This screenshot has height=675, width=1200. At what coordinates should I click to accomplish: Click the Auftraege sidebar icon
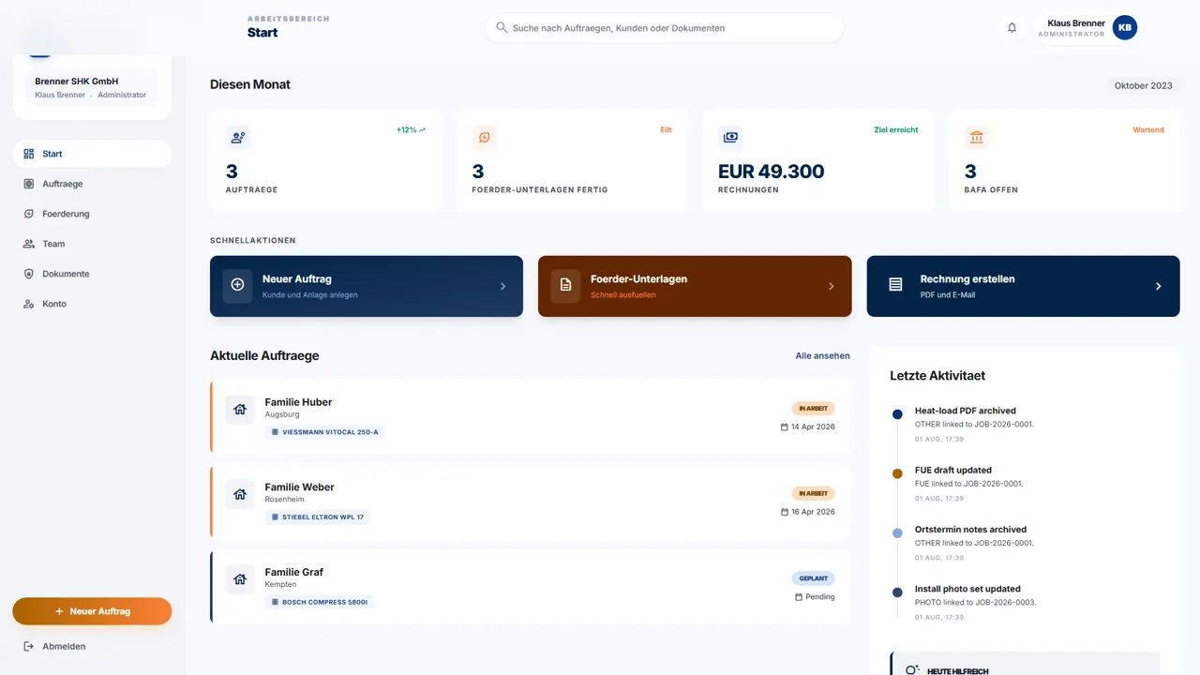click(28, 184)
